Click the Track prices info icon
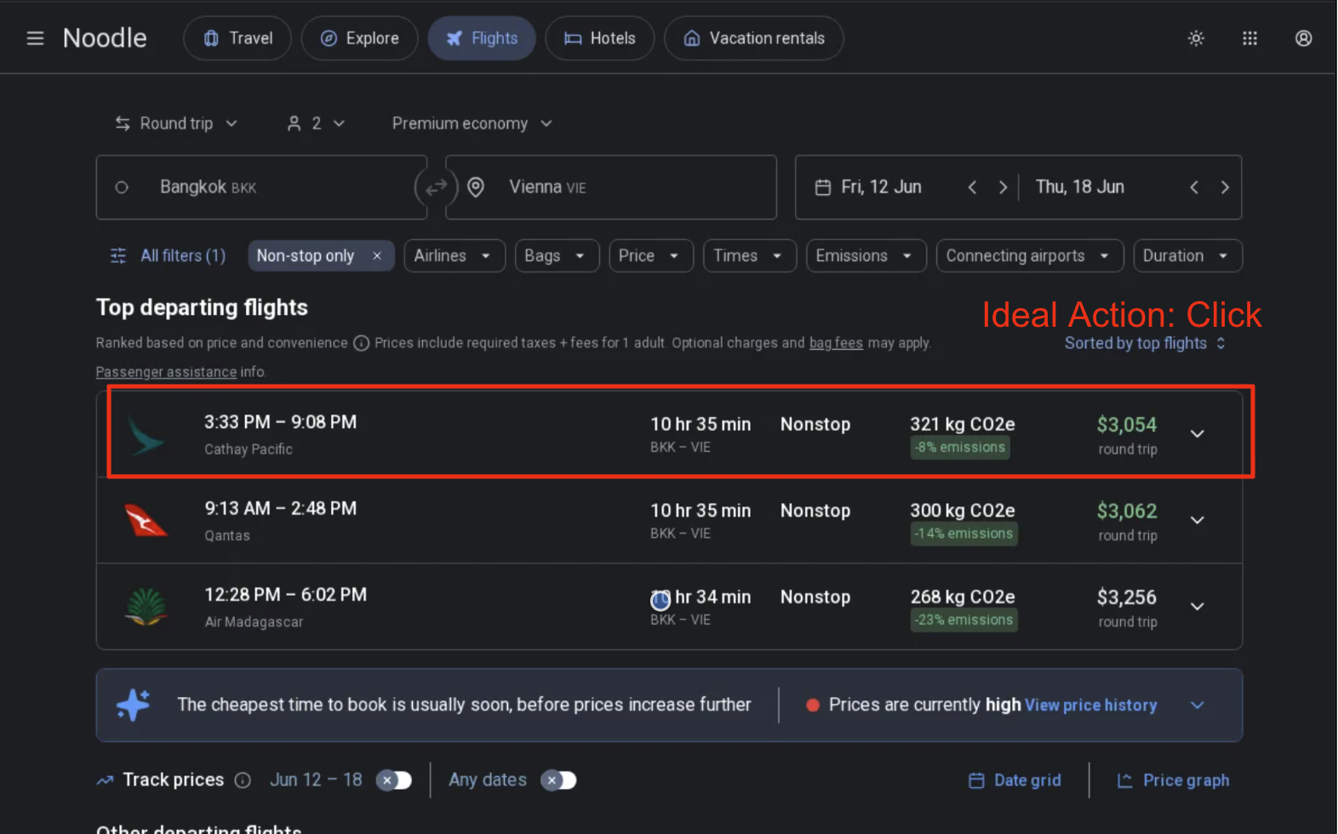Image resolution: width=1338 pixels, height=834 pixels. click(x=243, y=780)
